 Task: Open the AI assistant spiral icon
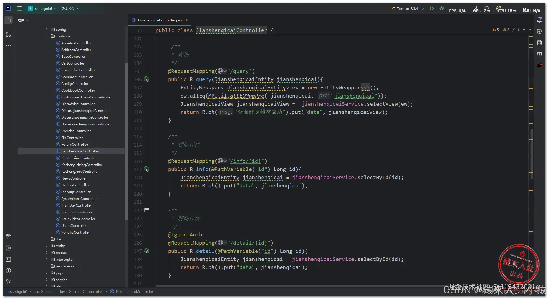[x=539, y=31]
